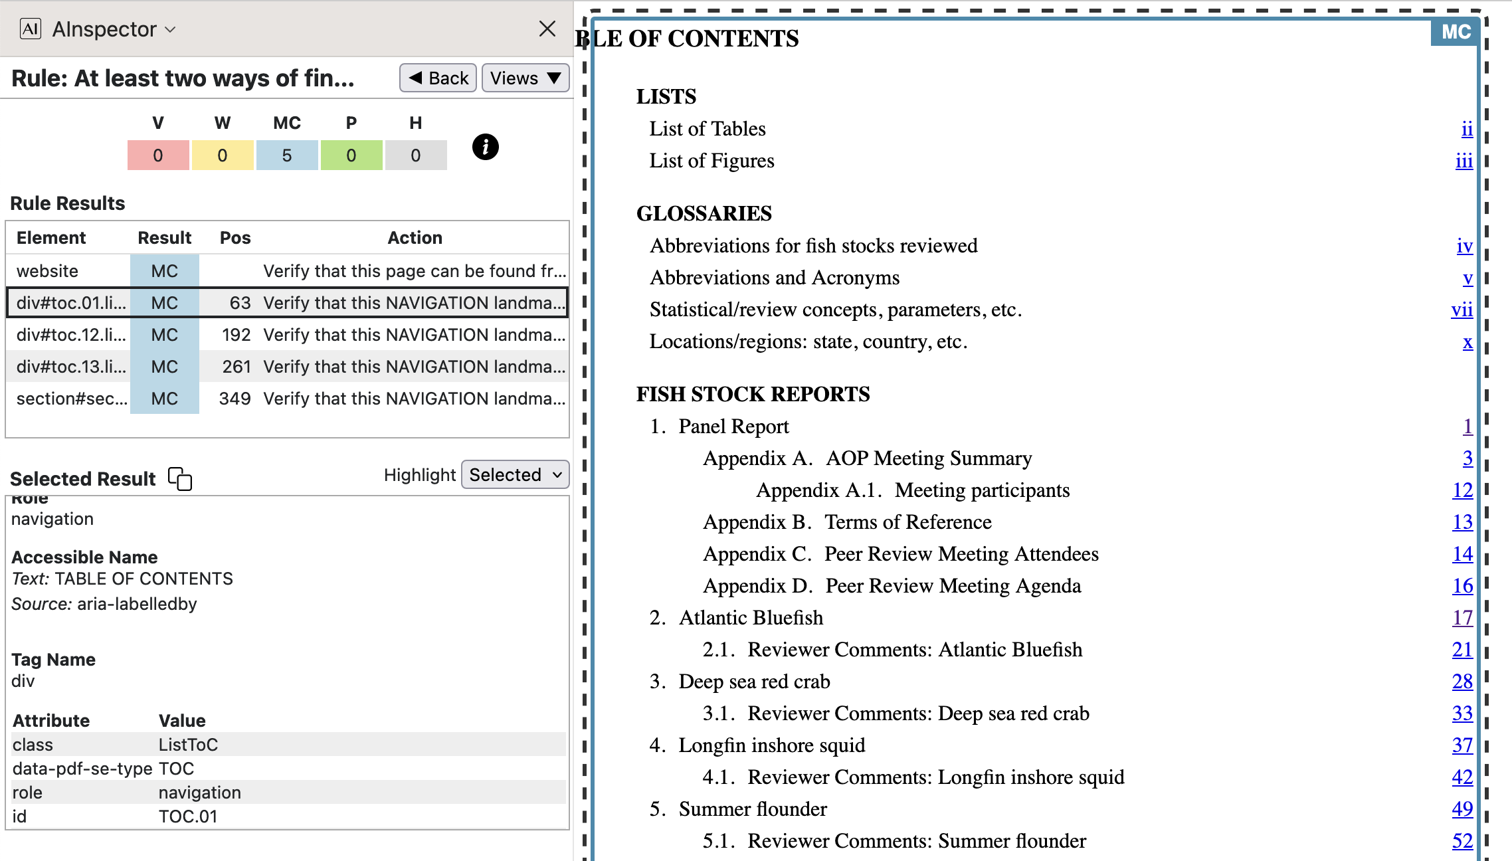Select the website row in Rule Results

pyautogui.click(x=287, y=271)
